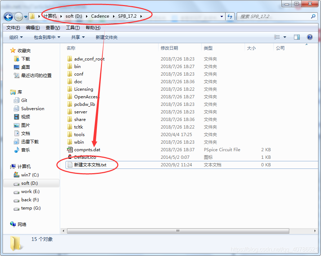Click the Forward navigation arrow button
The width and height of the screenshot is (321, 256).
pyautogui.click(x=18, y=17)
